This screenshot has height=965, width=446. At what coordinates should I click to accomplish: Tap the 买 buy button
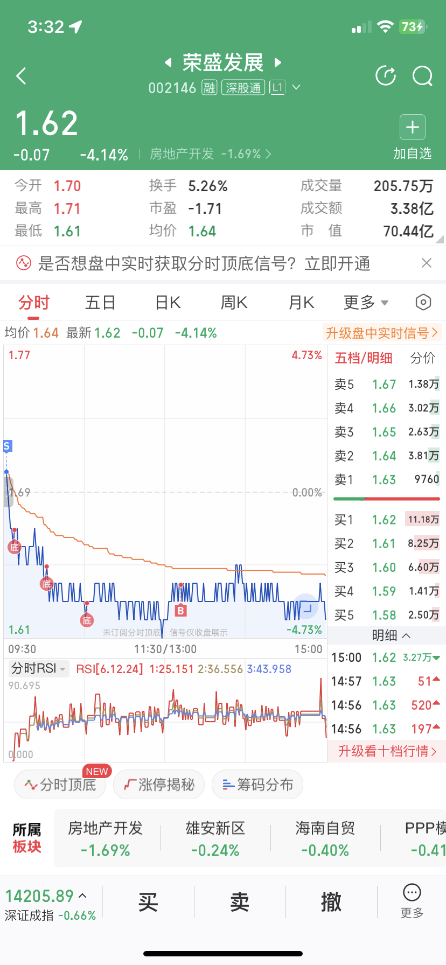click(148, 901)
